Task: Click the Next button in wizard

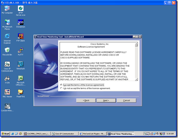Action: 106,100
